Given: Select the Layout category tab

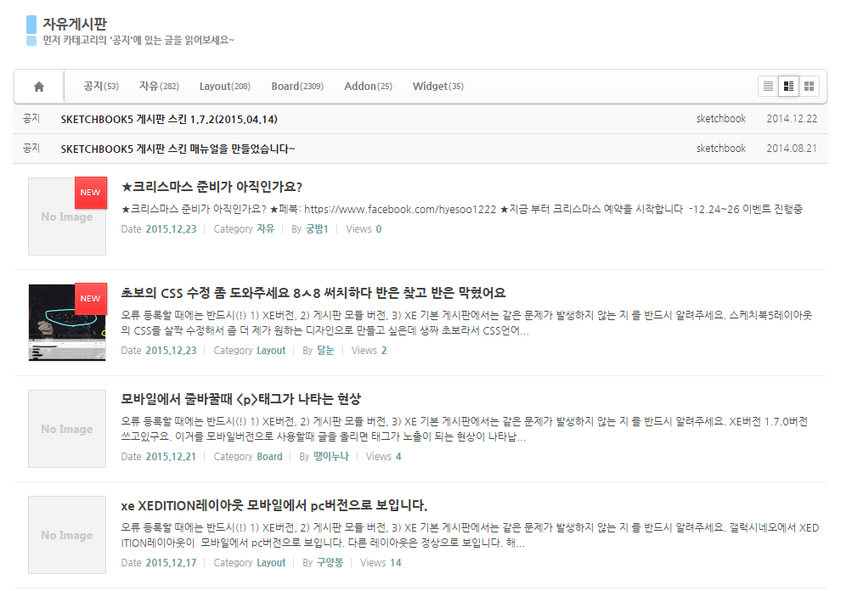Looking at the screenshot, I should point(224,87).
